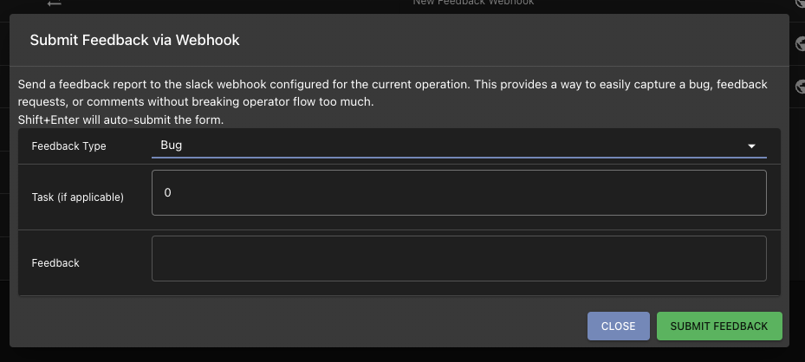Click the Shift+Enter auto-submit hint text
Image resolution: width=805 pixels, height=362 pixels.
(120, 120)
